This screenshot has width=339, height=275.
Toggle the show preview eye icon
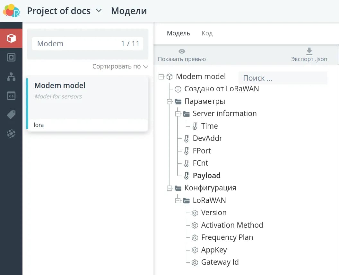[182, 51]
